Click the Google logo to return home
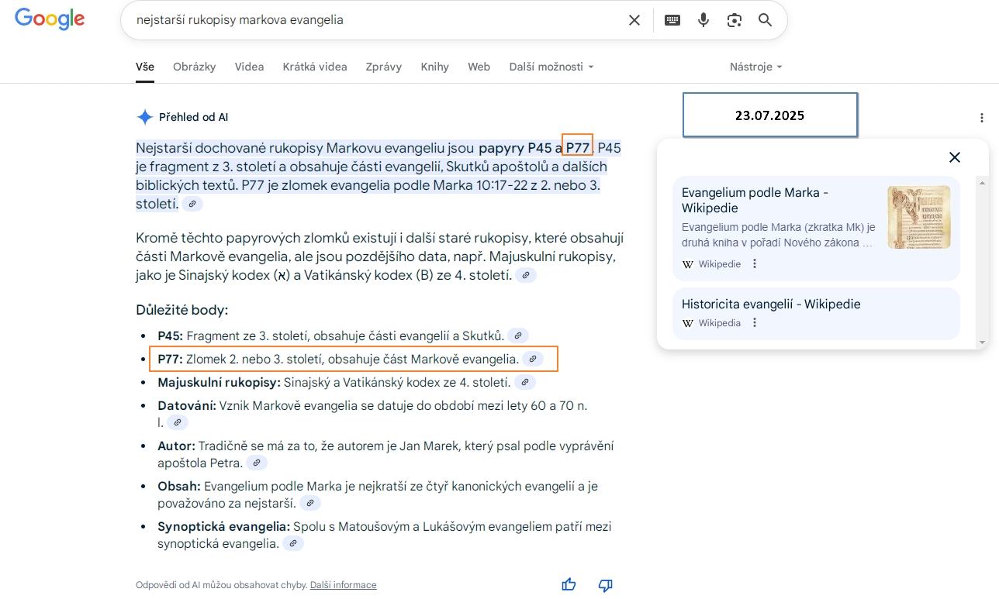Screen dimensions: 999x599 pyautogui.click(x=49, y=19)
